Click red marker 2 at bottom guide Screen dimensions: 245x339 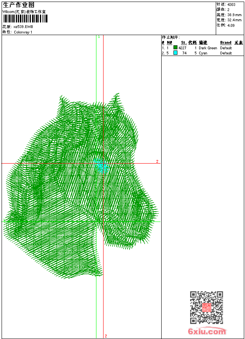coord(106,336)
